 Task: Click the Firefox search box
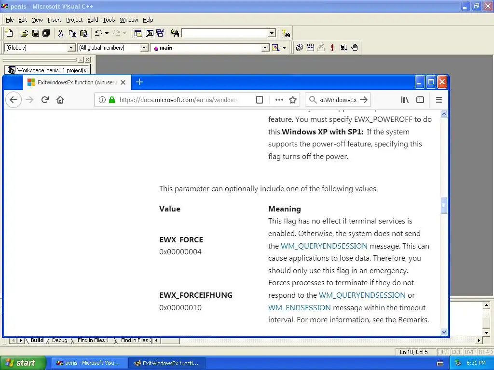pyautogui.click(x=338, y=100)
